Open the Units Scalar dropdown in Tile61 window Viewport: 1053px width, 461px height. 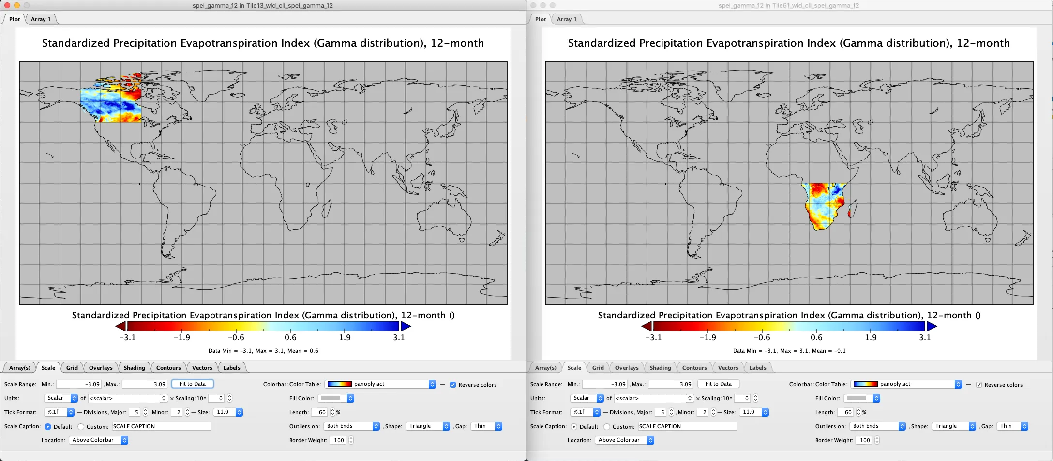587,398
